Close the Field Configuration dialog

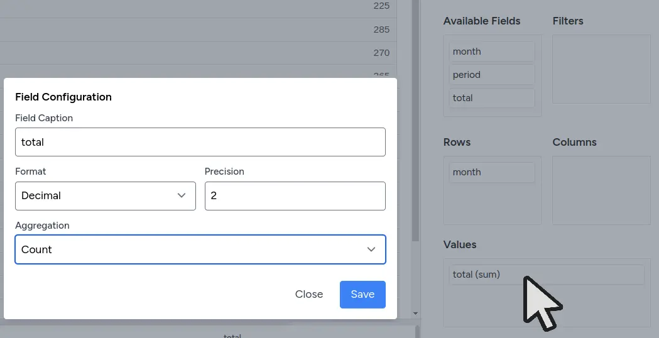tap(309, 294)
